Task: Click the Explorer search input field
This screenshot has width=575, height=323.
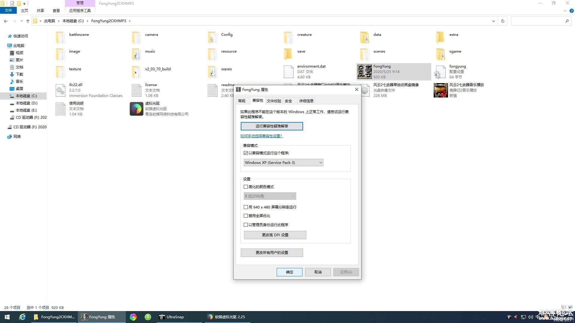Action: pyautogui.click(x=538, y=21)
